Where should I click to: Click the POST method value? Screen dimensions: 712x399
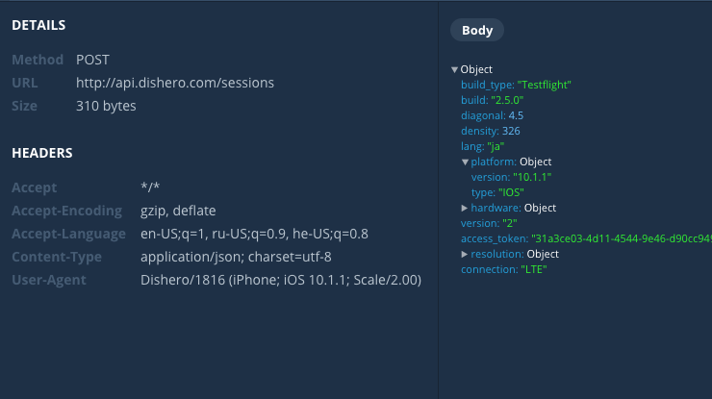pyautogui.click(x=93, y=60)
